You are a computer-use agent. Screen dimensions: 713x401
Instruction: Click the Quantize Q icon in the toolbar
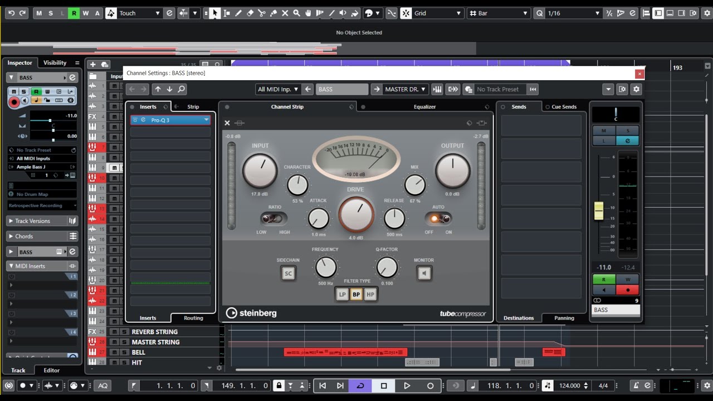[x=539, y=13]
